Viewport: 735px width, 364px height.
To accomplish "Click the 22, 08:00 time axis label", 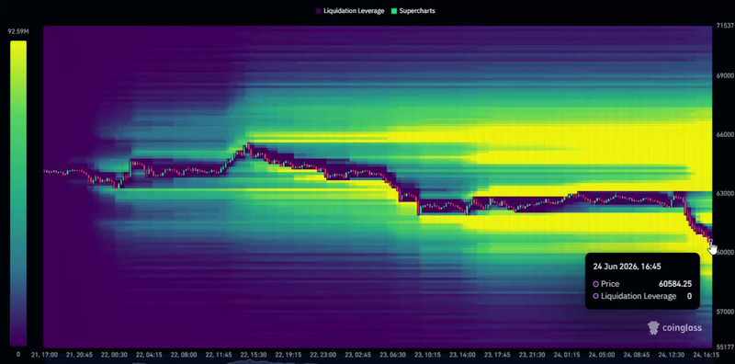I will tap(184, 355).
